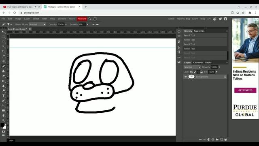Open the Edit menu
The width and height of the screenshot is (259, 146).
tap(10, 19)
